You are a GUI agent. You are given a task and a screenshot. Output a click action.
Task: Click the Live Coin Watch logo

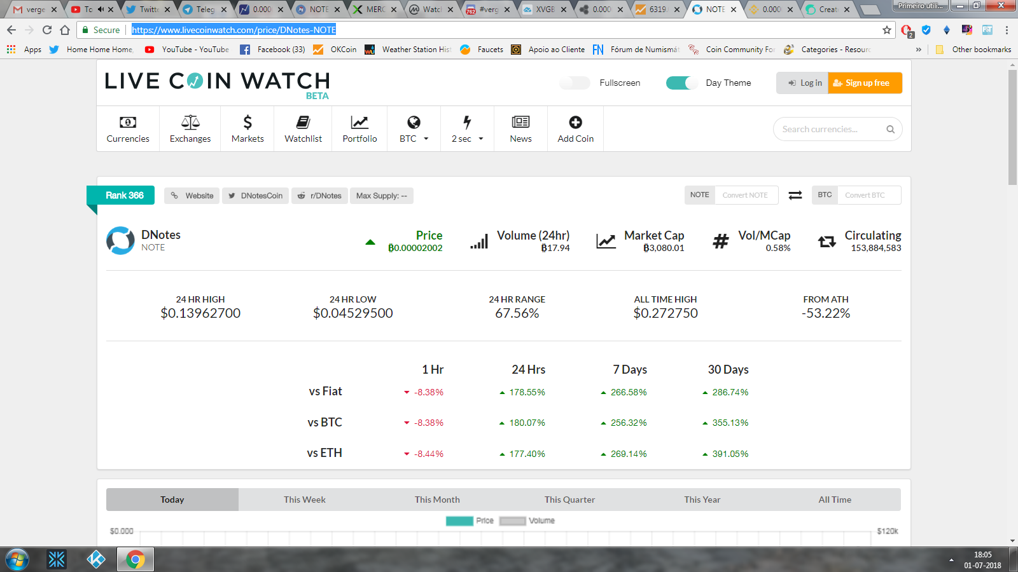(218, 85)
